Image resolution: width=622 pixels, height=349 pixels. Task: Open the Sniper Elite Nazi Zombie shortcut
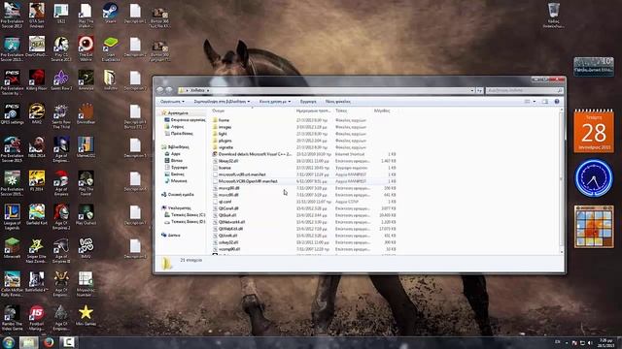click(37, 250)
